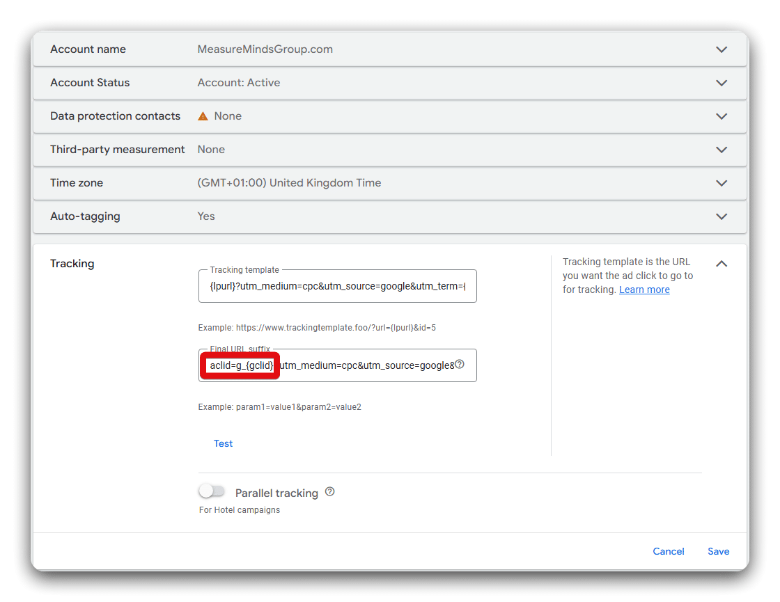The height and width of the screenshot is (602, 780).
Task: Click the Tracking section label
Action: [x=72, y=263]
